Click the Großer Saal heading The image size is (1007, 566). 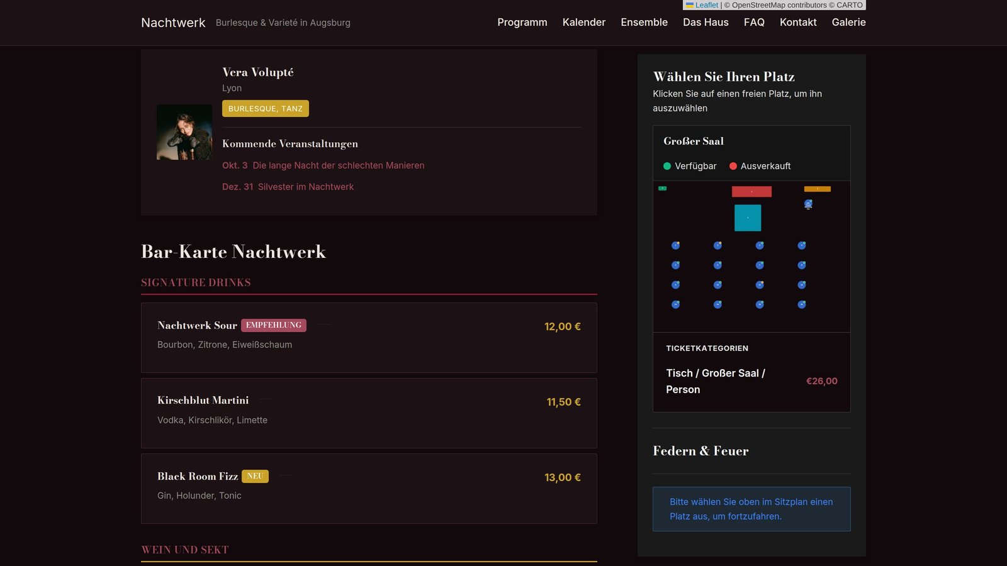(x=694, y=141)
